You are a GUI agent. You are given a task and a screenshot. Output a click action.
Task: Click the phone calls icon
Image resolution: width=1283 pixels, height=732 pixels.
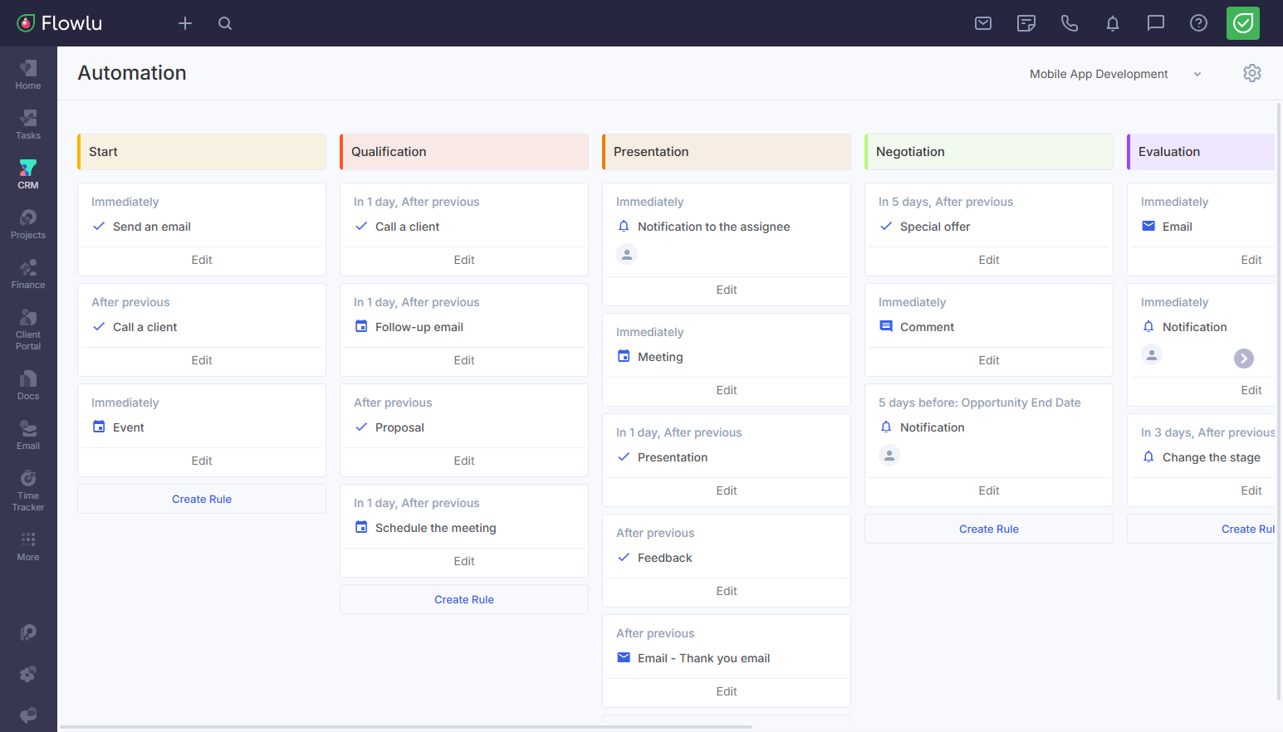coord(1070,23)
